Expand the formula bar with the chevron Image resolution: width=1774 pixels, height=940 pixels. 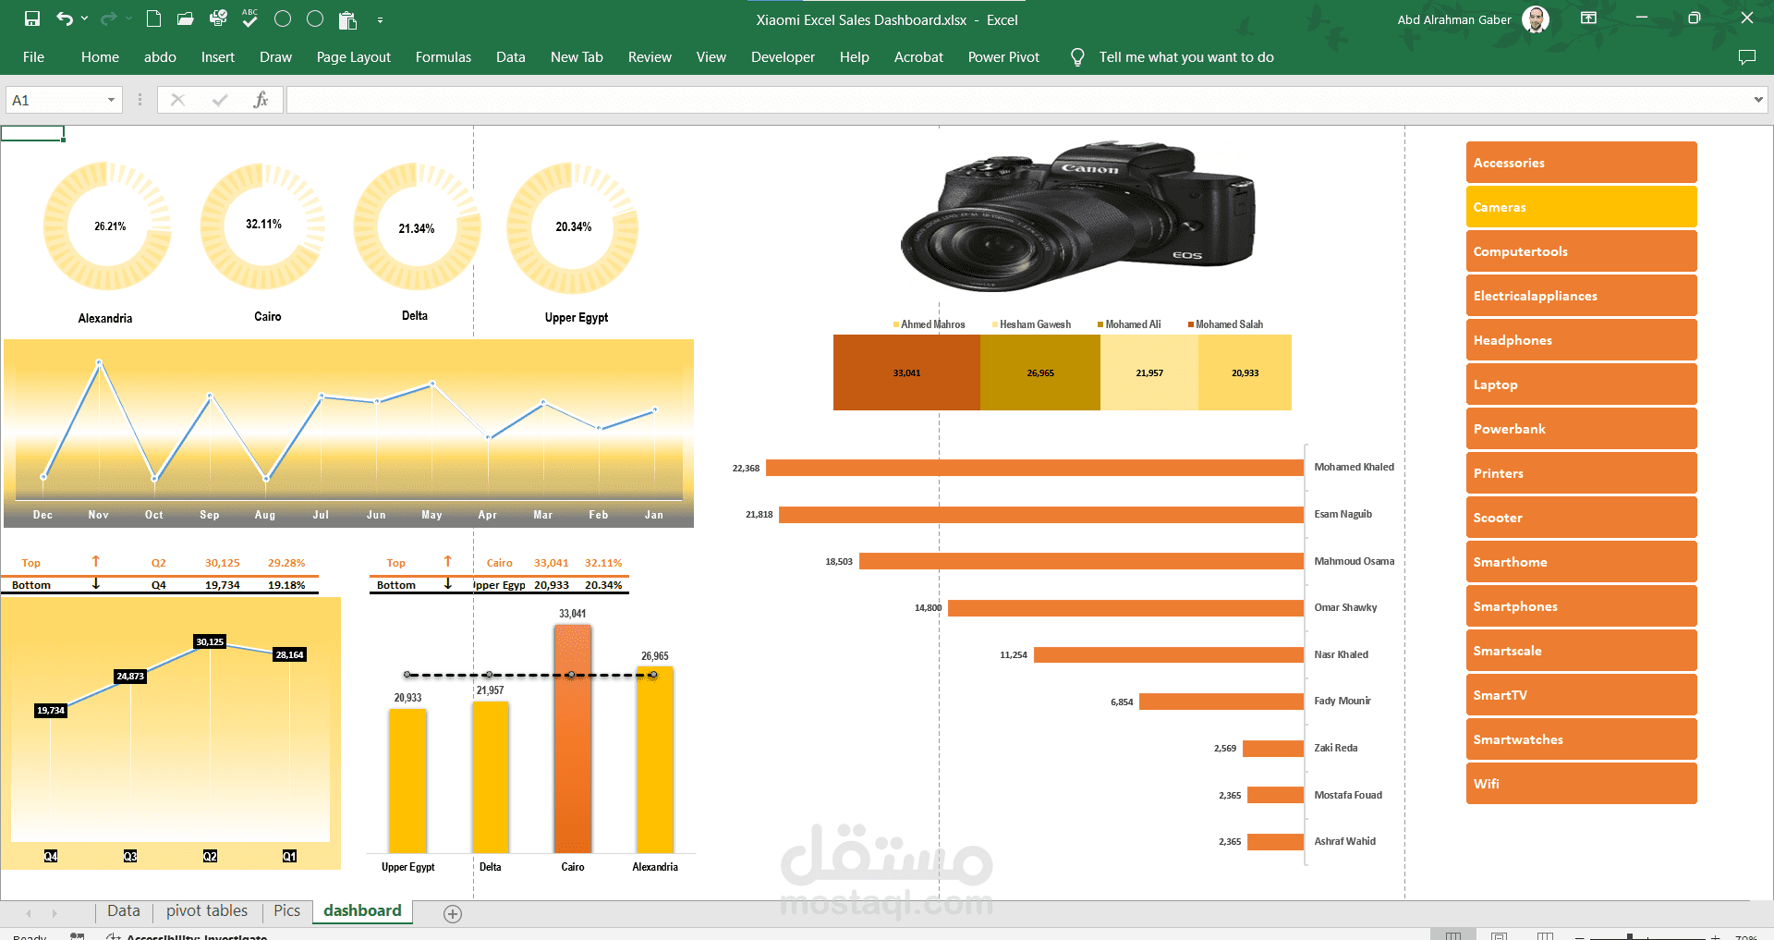click(x=1757, y=100)
